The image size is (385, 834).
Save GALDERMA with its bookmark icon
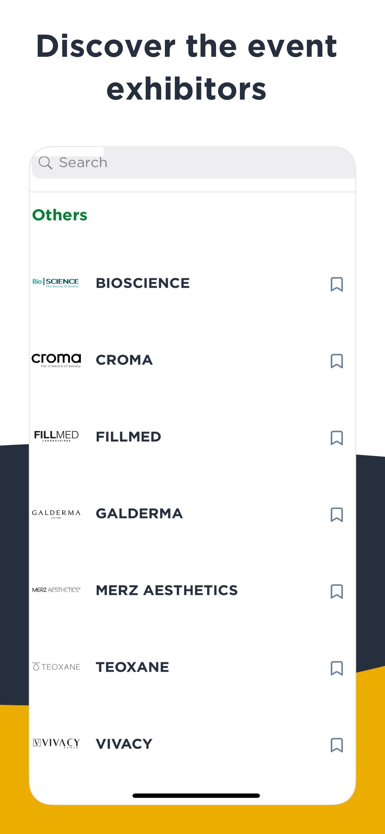[x=336, y=514]
